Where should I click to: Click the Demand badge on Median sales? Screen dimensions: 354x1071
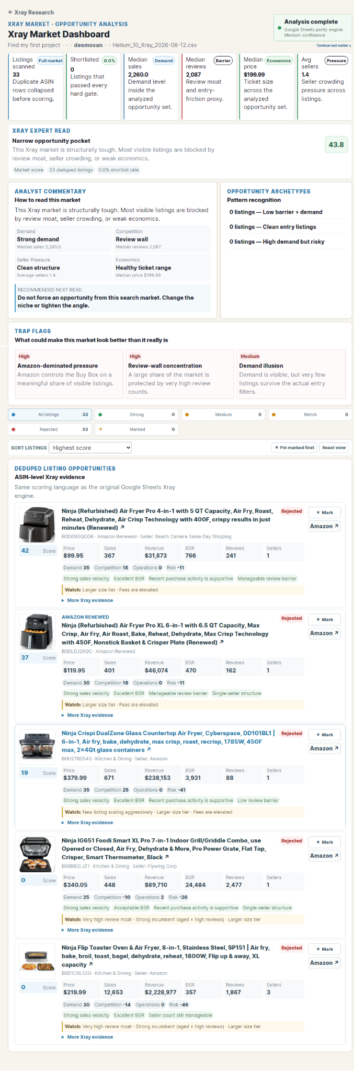point(164,61)
